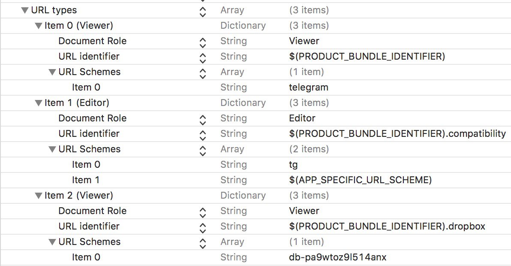Viewport: 511px width, 266px height.
Task: Select the db-pa9wtoz9l514anx scheme value
Action: pyautogui.click(x=338, y=257)
